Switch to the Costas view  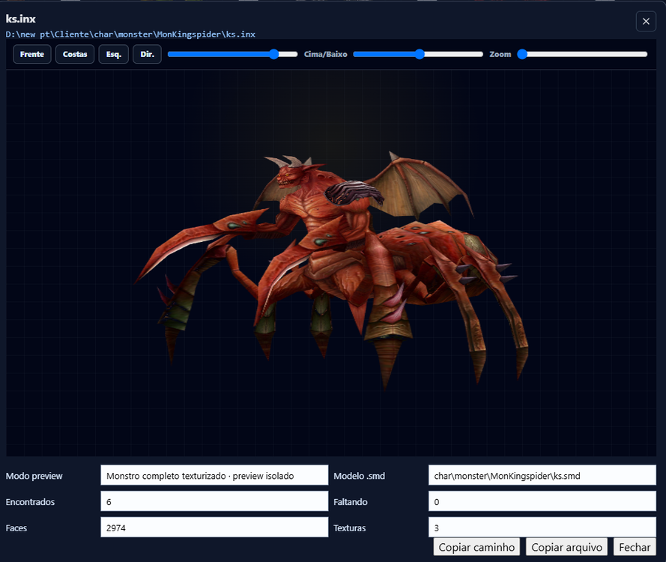75,54
